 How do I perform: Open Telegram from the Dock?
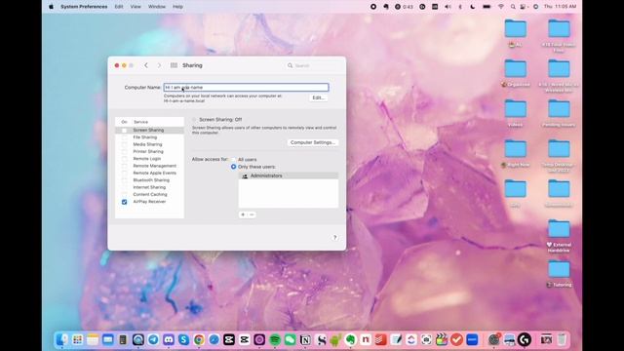tap(153, 339)
